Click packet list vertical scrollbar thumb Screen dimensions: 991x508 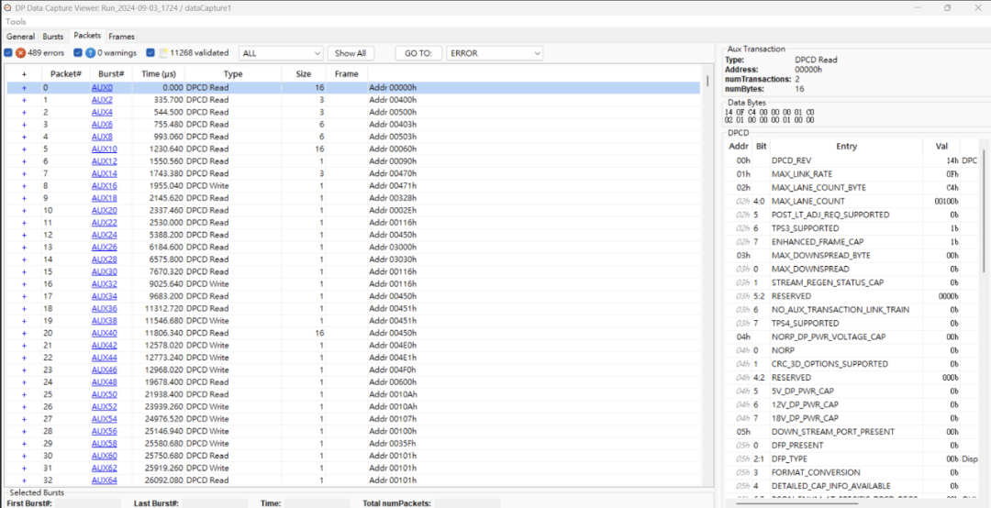pyautogui.click(x=707, y=81)
